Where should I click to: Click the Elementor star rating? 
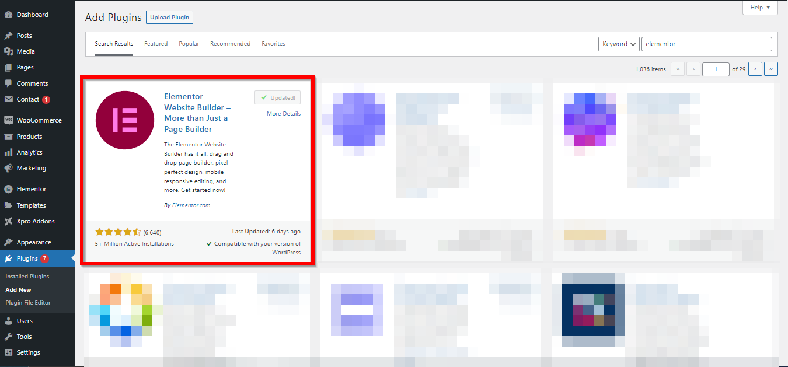point(118,232)
